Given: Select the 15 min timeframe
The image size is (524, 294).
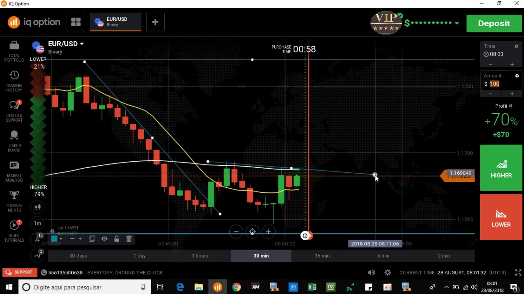Looking at the screenshot, I should coord(322,256).
